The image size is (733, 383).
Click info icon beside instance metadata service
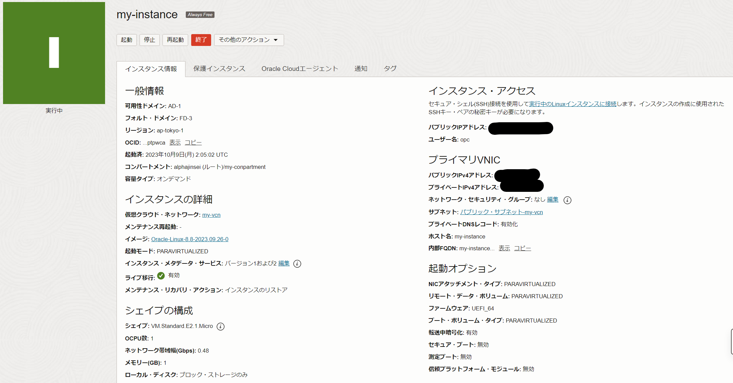[x=297, y=264]
